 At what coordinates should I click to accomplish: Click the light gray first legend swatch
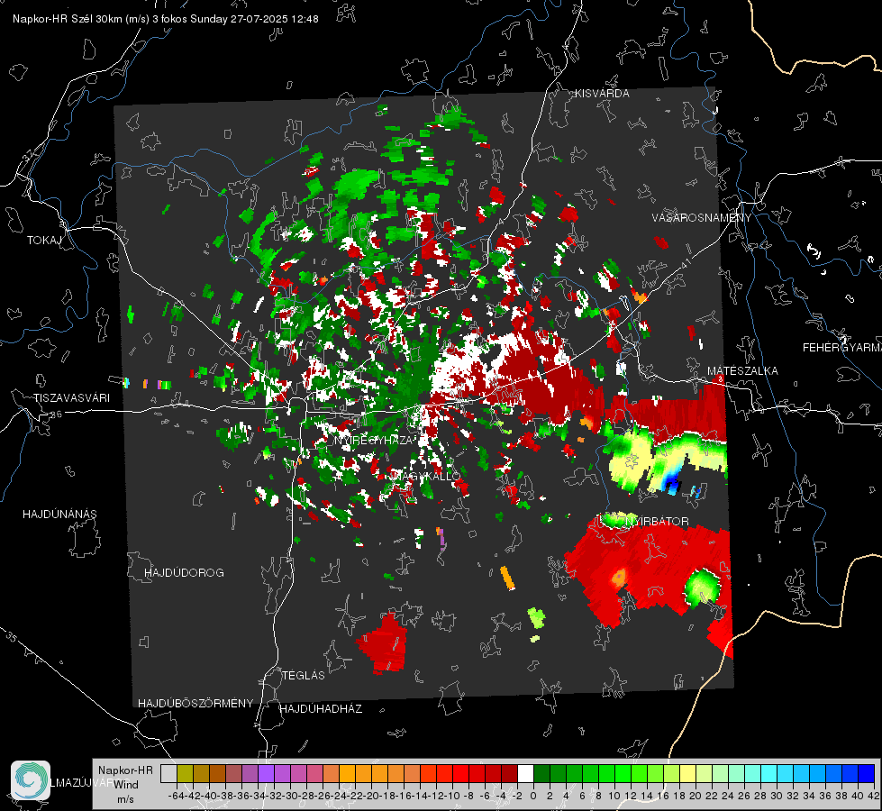168,773
